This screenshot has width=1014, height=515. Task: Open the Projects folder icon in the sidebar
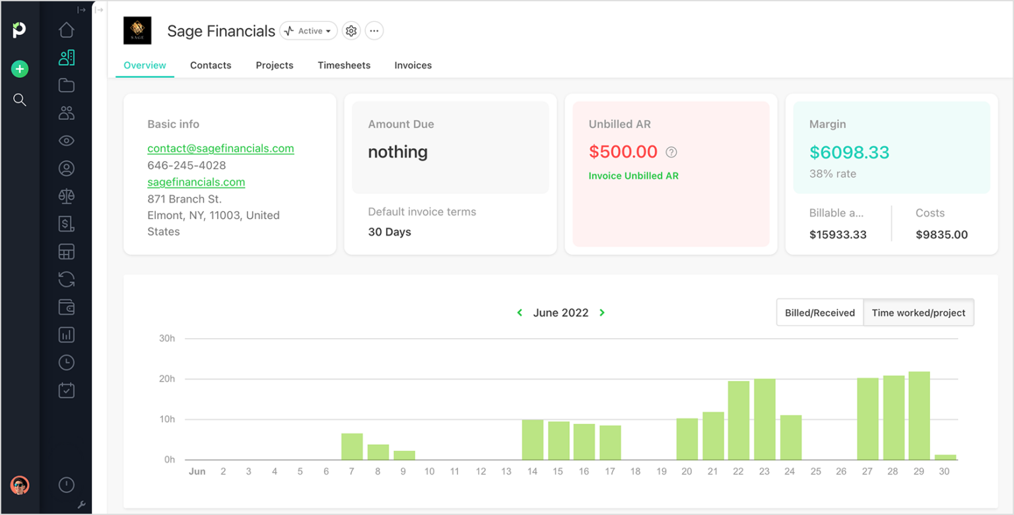[66, 85]
